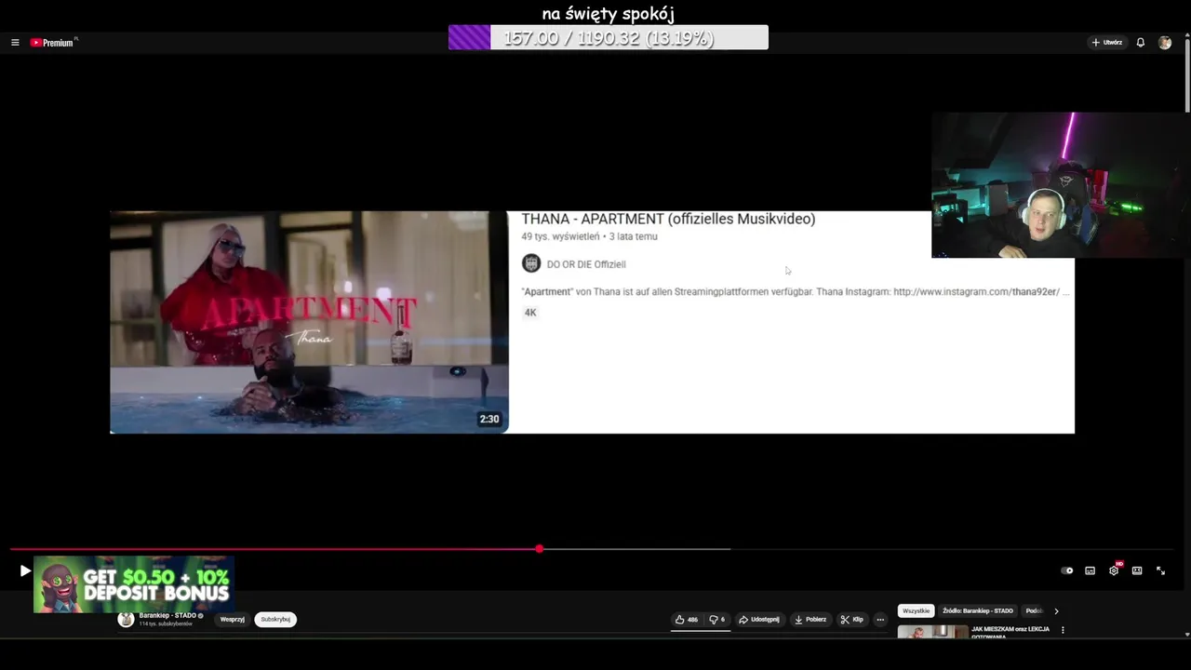Select Źródło: Barankiep - STADO chip
1191x670 pixels.
[978, 611]
